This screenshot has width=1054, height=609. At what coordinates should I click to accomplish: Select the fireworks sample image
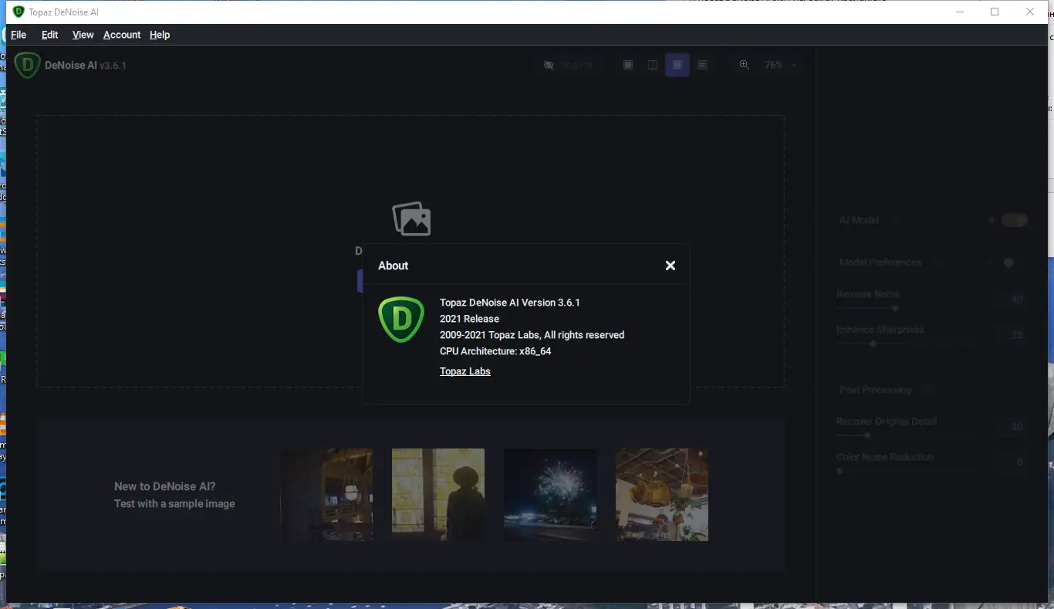pyautogui.click(x=550, y=495)
